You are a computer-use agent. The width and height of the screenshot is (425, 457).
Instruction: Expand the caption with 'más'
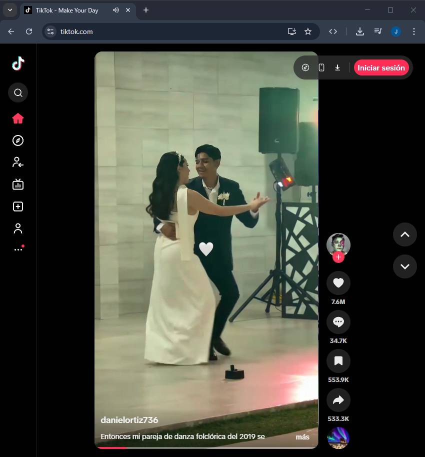pyautogui.click(x=302, y=437)
